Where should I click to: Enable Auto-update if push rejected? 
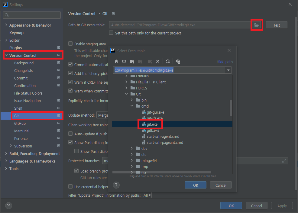click(70, 134)
